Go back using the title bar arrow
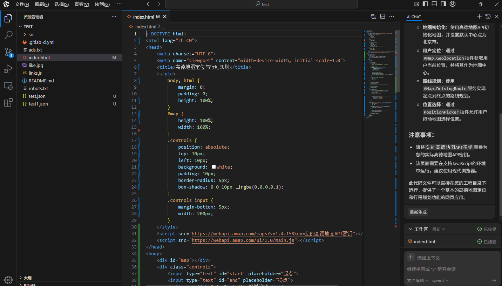The width and height of the screenshot is (502, 286). tap(149, 4)
